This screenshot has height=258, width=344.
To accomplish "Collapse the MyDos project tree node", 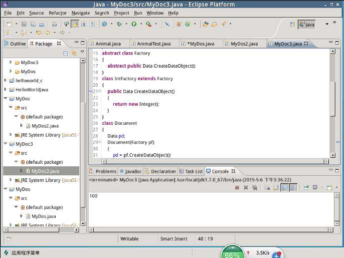I will pyautogui.click(x=6, y=189).
